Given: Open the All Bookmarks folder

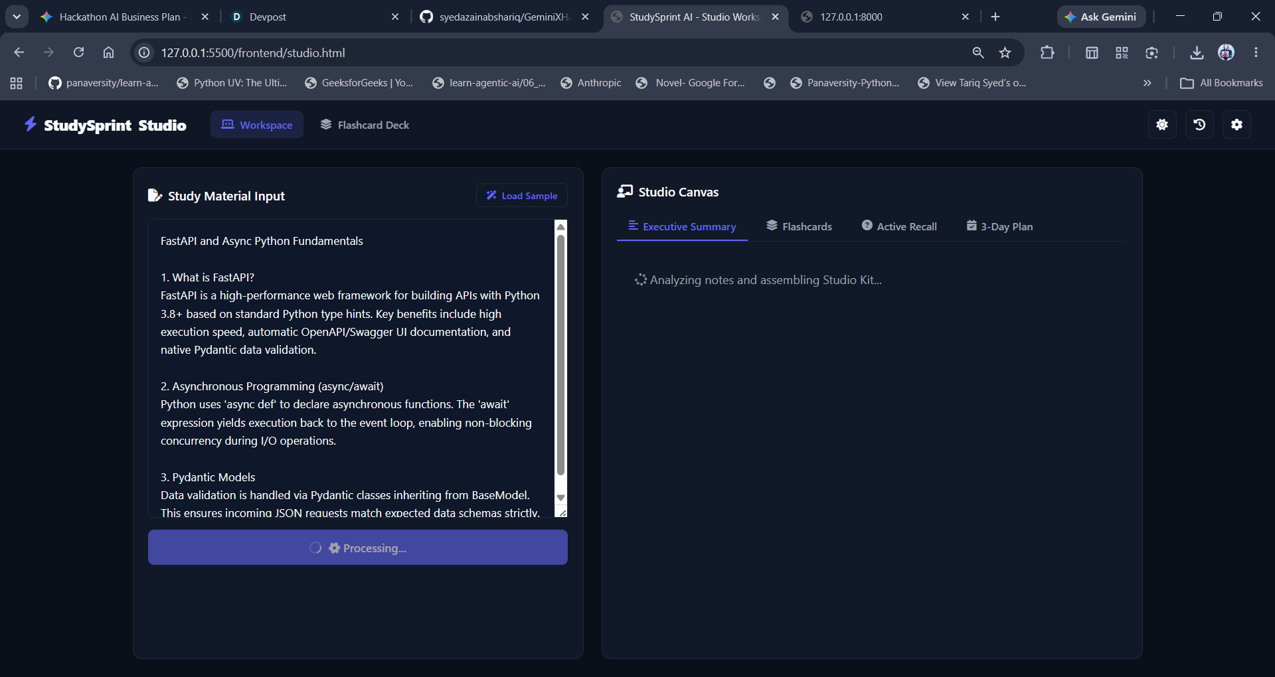Looking at the screenshot, I should 1222,83.
